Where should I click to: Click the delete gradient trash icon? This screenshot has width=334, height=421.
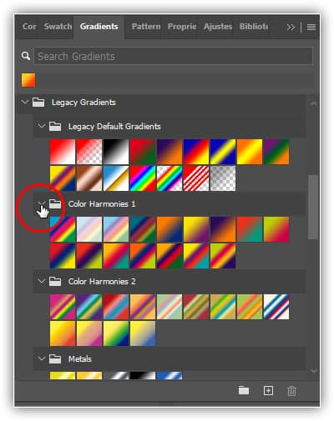[x=291, y=390]
